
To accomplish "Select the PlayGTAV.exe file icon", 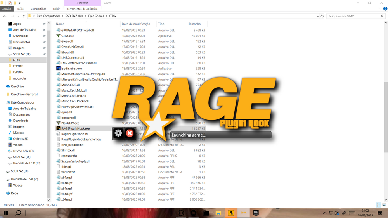I will point(58,123).
